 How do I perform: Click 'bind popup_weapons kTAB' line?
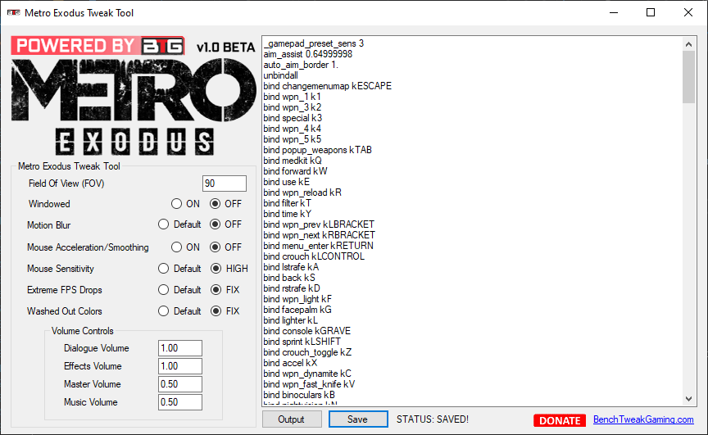[317, 150]
